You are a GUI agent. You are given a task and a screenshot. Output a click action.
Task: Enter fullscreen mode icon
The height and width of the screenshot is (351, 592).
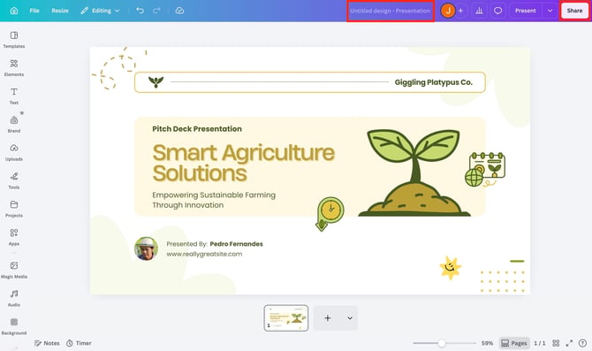coord(569,343)
